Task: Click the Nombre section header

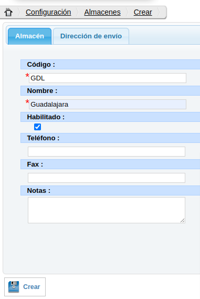Action: pos(110,90)
